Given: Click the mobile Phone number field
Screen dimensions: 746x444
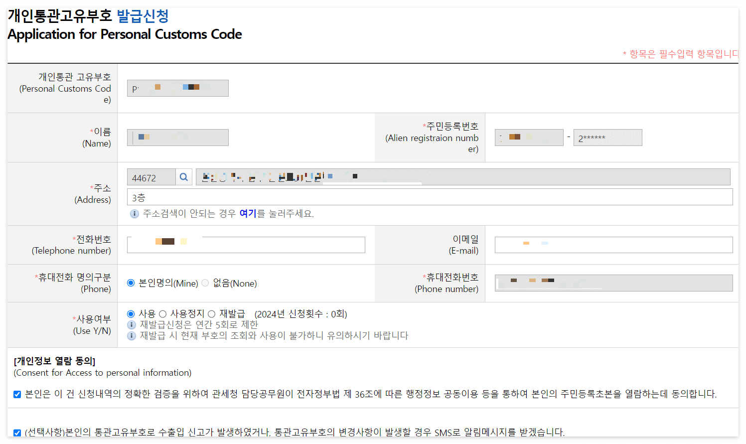Looking at the screenshot, I should [x=614, y=283].
